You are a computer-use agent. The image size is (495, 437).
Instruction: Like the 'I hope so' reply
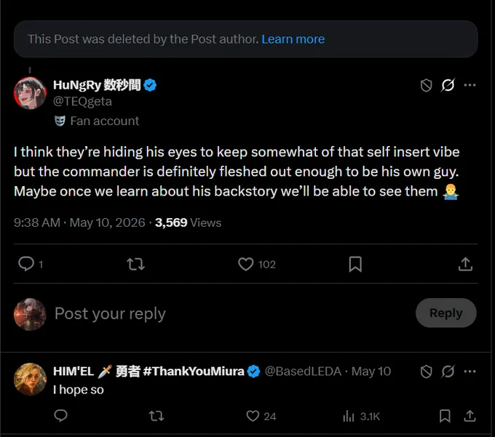click(253, 416)
